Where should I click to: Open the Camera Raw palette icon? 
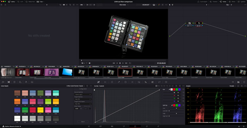coord(3,82)
